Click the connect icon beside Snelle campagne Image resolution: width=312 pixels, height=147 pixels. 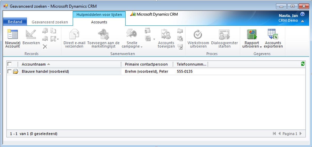pyautogui.click(x=147, y=31)
